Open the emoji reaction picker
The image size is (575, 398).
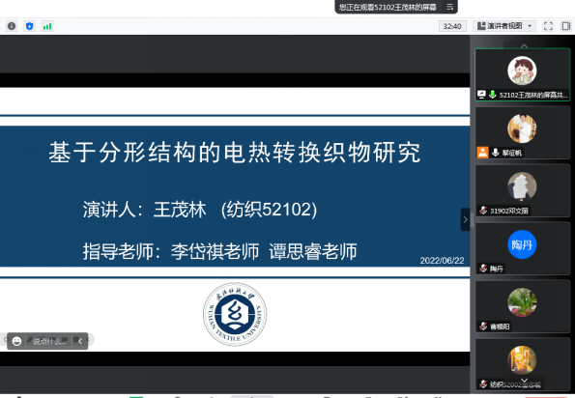tap(16, 341)
